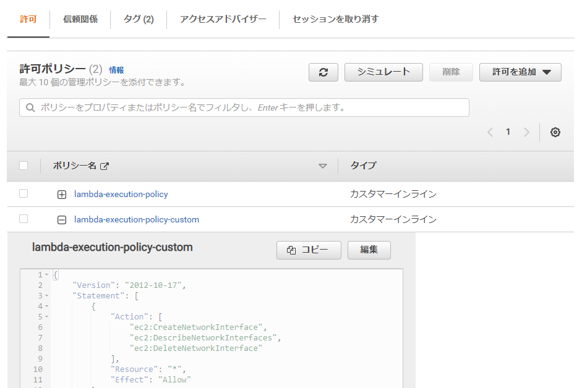
Task: Open lambda-execution-policy link
Action: click(x=121, y=195)
